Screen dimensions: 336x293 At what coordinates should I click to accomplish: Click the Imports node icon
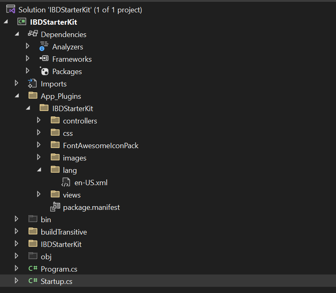32,84
